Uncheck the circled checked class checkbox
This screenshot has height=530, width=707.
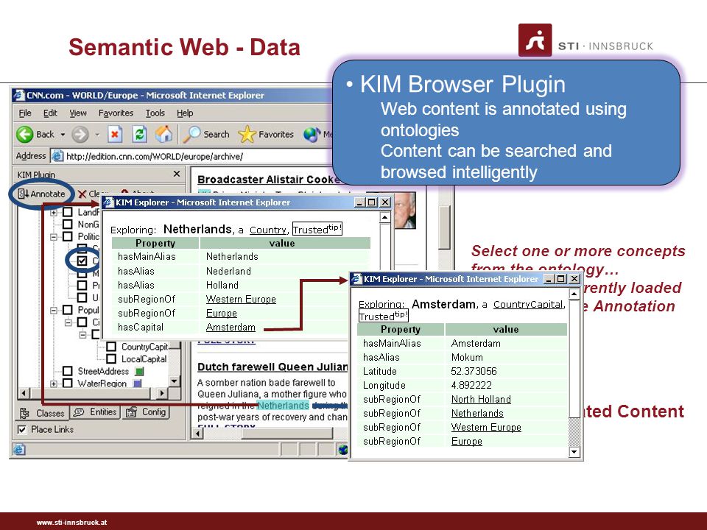(x=82, y=261)
